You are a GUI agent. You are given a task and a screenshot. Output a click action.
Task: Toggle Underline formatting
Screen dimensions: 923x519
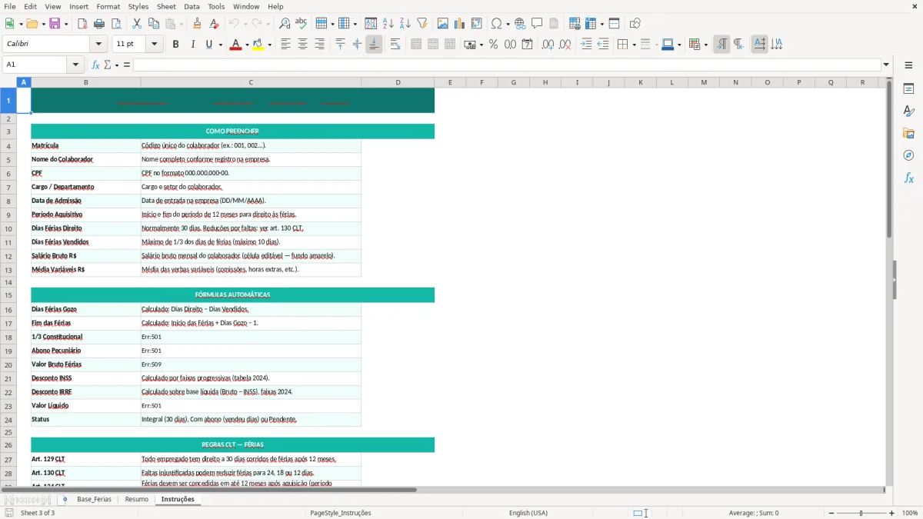[208, 45]
